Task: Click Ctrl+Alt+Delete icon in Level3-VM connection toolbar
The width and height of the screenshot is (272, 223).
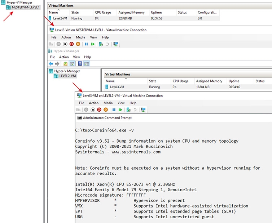Action: 78,110
